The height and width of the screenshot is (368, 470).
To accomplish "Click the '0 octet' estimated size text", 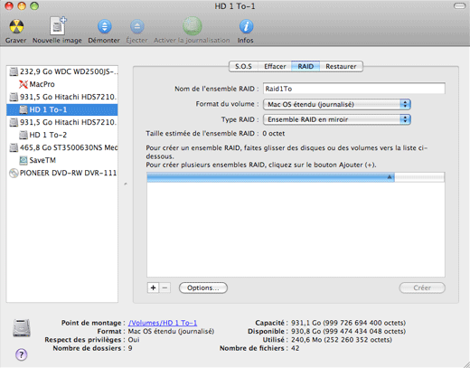I will pyautogui.click(x=273, y=133).
